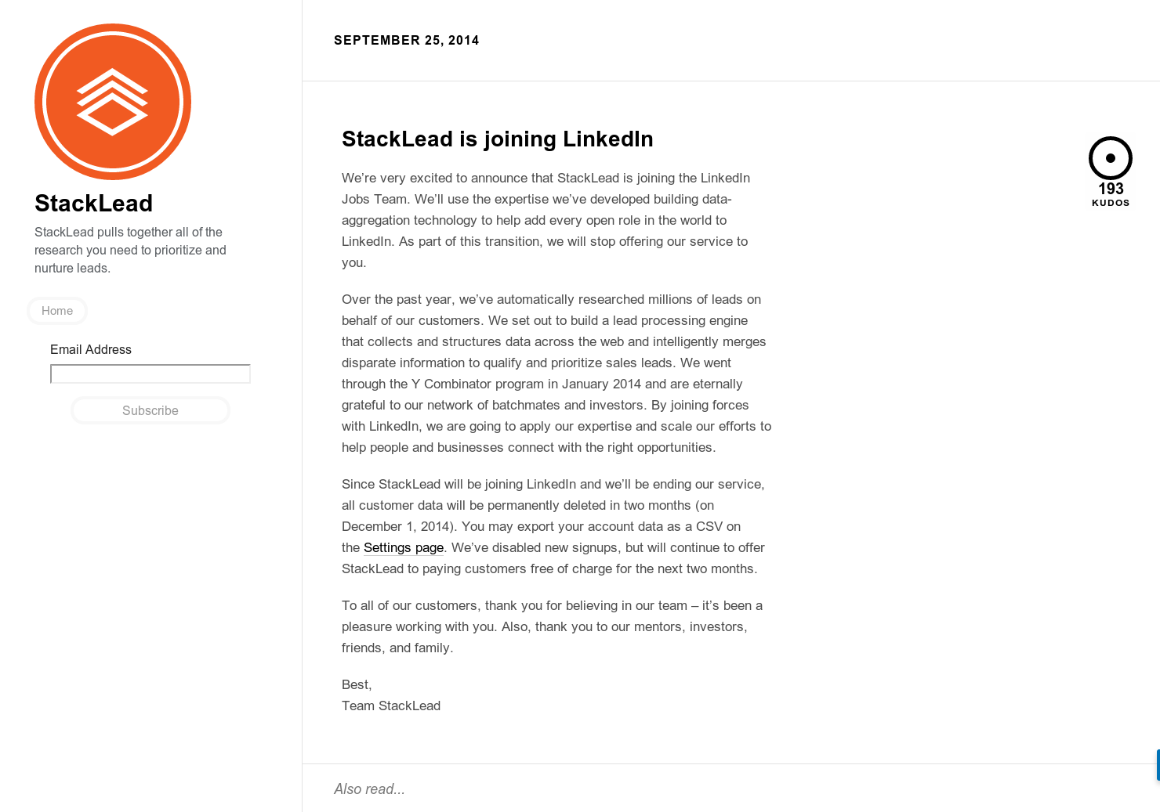Screen dimensions: 1160x812
Task: Click the Email Address label
Action: point(90,349)
